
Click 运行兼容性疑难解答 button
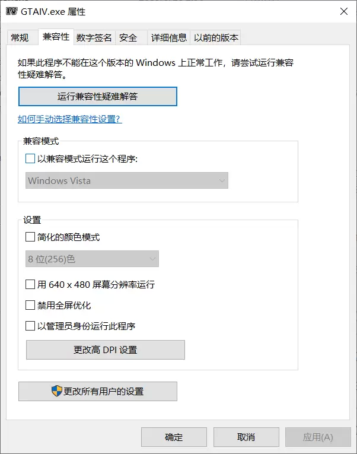point(98,96)
